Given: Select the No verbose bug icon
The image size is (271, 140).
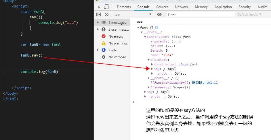Looking at the screenshot, I should (x=104, y=57).
